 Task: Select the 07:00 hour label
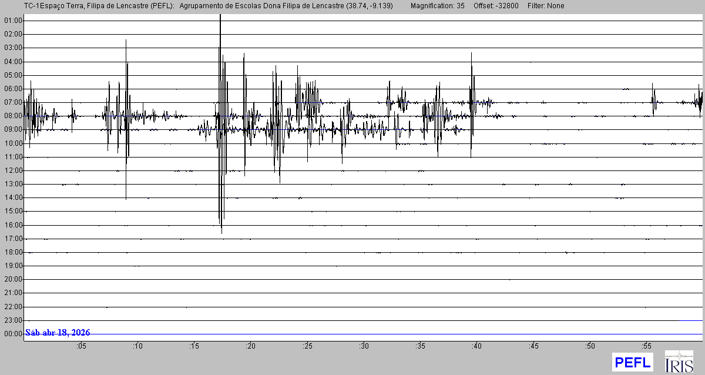click(12, 102)
